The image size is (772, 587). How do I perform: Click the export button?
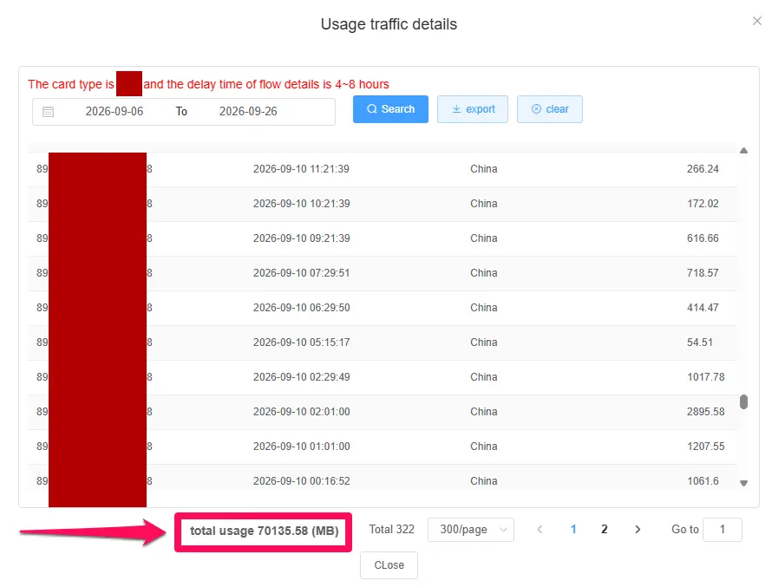coord(473,109)
